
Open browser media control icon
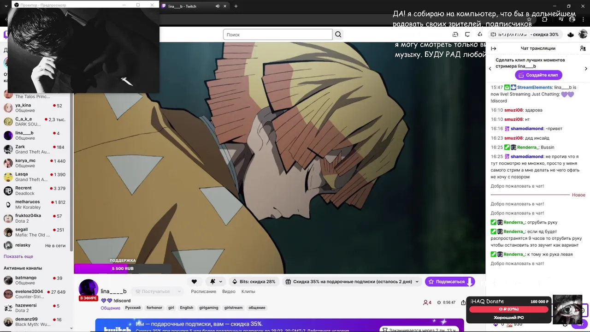pyautogui.click(x=560, y=19)
